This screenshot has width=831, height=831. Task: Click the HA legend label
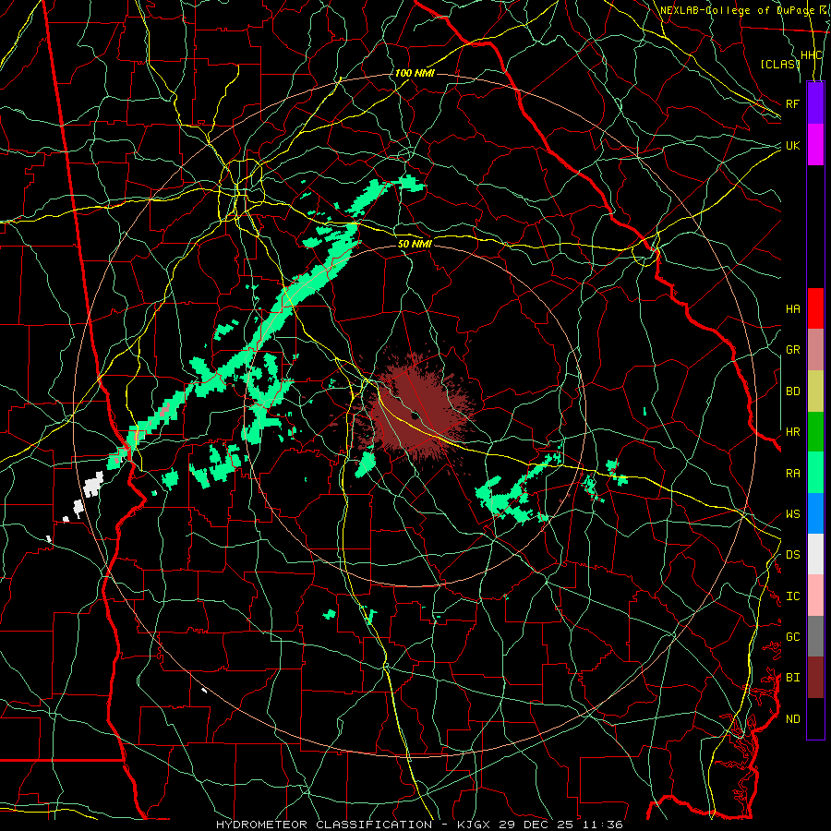point(793,308)
